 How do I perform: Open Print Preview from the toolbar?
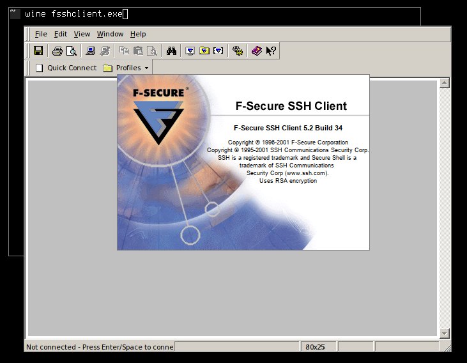[71, 50]
